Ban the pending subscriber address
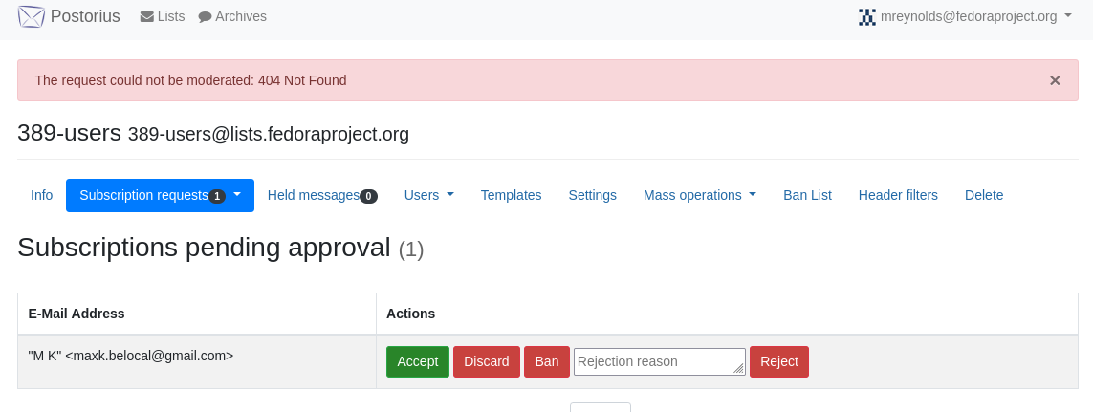Screen dimensions: 1093x412 tap(547, 361)
